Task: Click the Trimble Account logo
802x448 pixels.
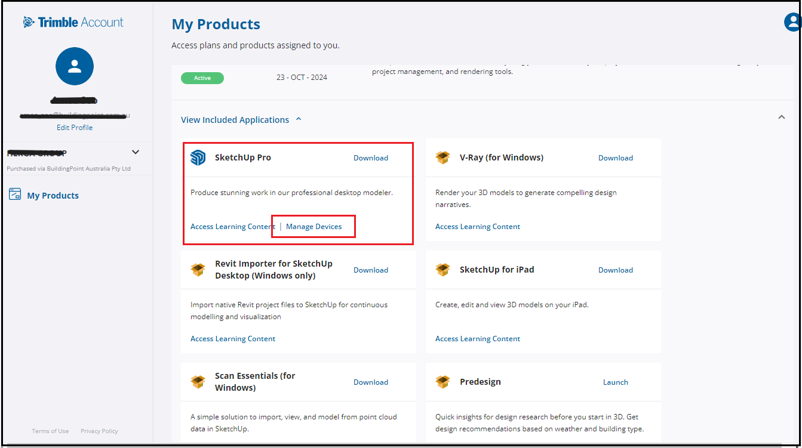Action: point(73,23)
